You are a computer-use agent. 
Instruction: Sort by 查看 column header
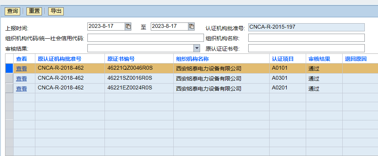point(24,59)
